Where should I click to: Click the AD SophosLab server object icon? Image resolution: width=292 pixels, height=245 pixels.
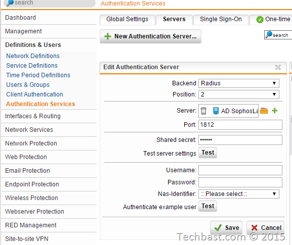coord(216,111)
